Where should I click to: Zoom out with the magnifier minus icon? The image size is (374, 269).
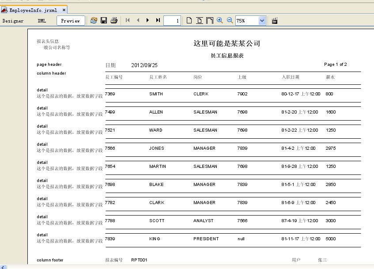click(230, 20)
